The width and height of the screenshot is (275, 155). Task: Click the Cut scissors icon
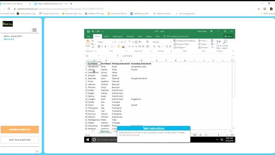(x=93, y=41)
